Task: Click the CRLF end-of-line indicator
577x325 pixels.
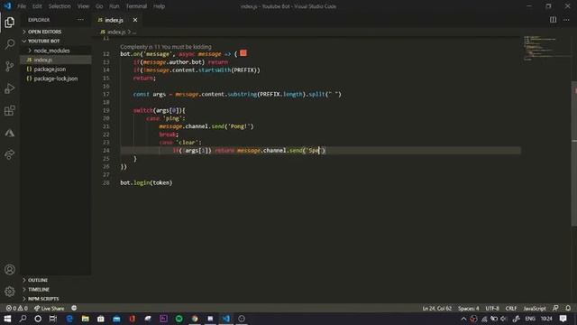Action: pos(511,308)
